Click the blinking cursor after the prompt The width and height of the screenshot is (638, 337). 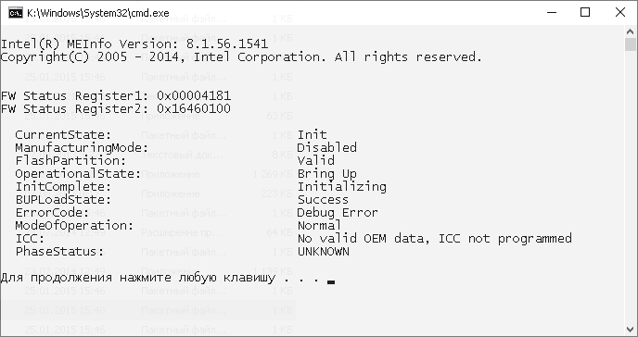(x=331, y=281)
